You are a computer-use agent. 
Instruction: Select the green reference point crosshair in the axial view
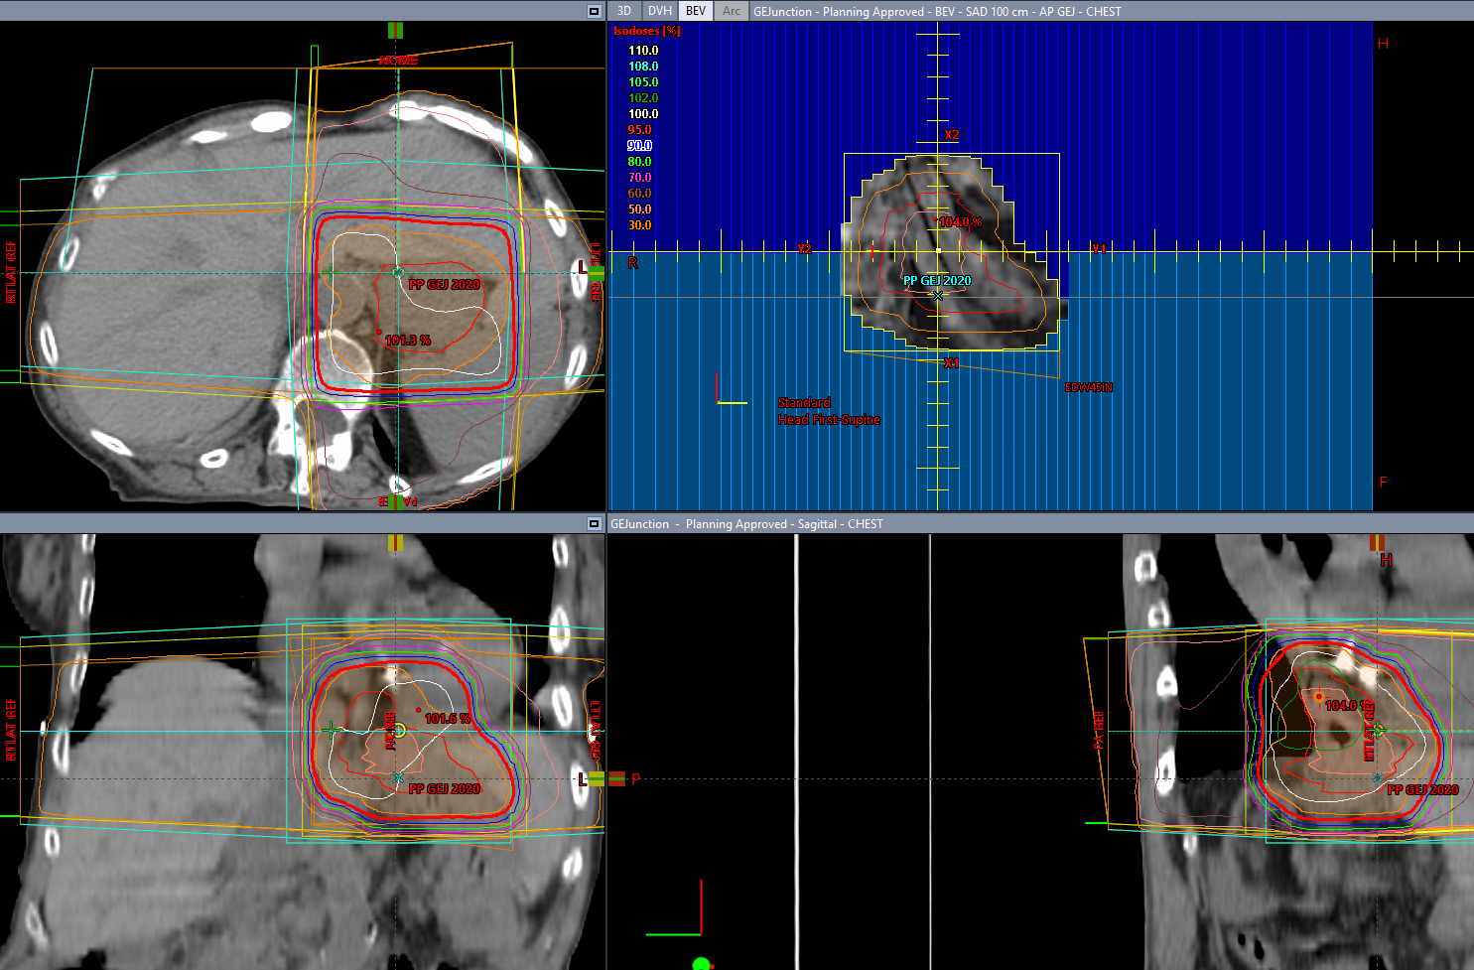click(329, 272)
